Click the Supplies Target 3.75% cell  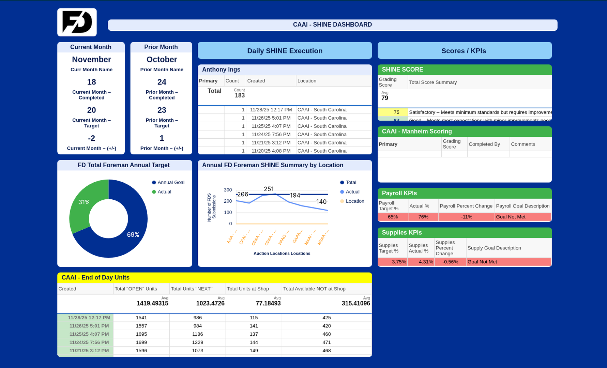(x=393, y=262)
